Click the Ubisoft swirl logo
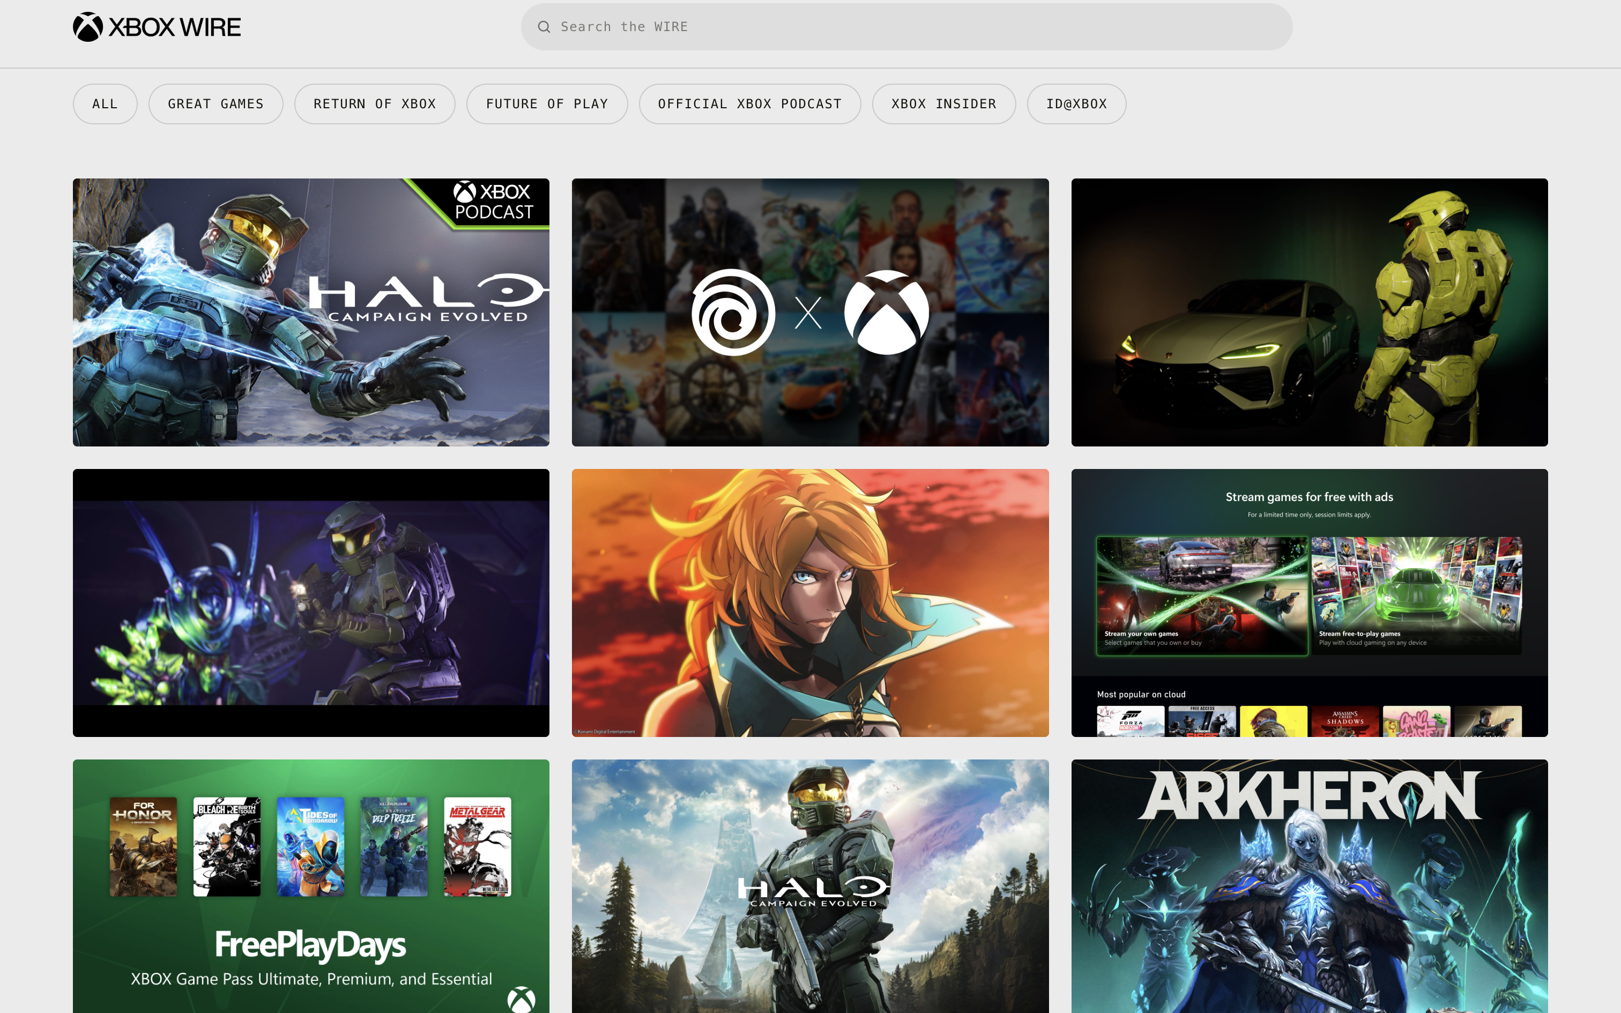This screenshot has width=1621, height=1013. click(733, 312)
